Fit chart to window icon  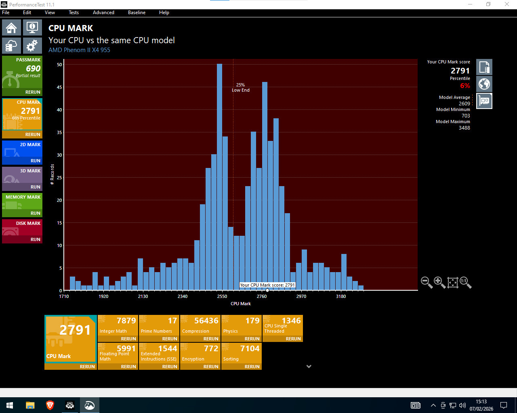(452, 282)
